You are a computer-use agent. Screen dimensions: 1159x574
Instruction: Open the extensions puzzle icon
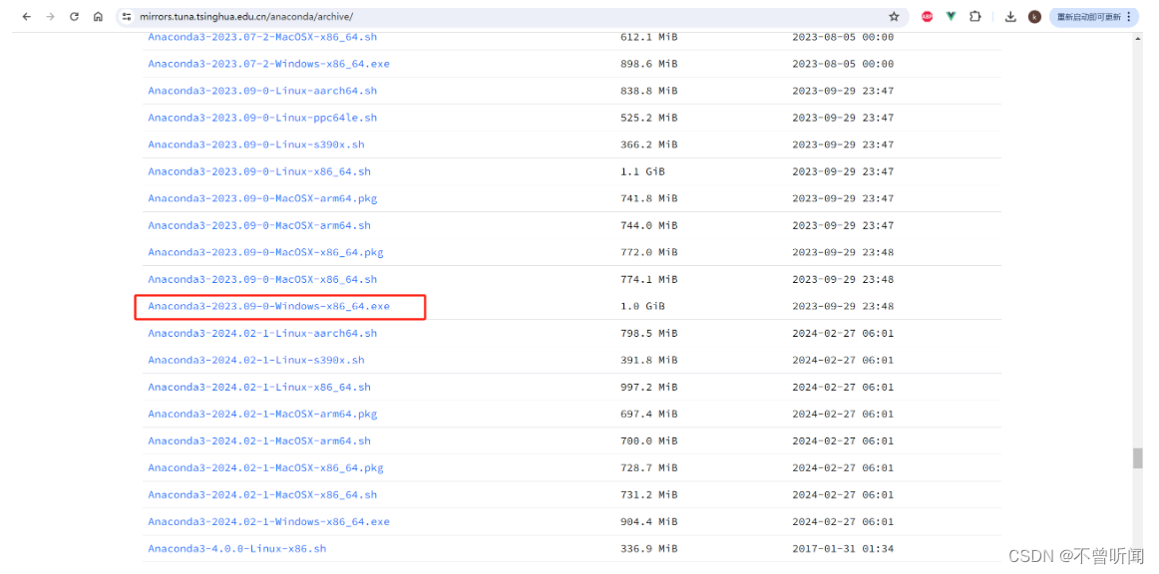974,16
